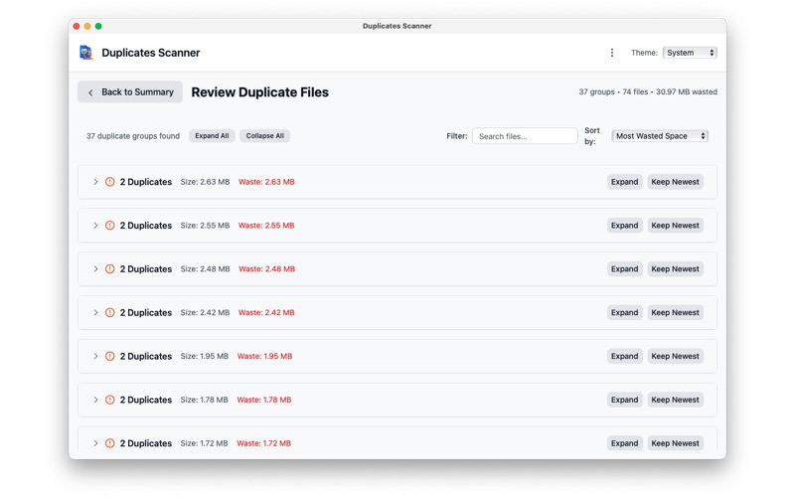Viewport: 795px width, 497px height.
Task: Expand chevron of the 2.63 MB group
Action: click(95, 182)
